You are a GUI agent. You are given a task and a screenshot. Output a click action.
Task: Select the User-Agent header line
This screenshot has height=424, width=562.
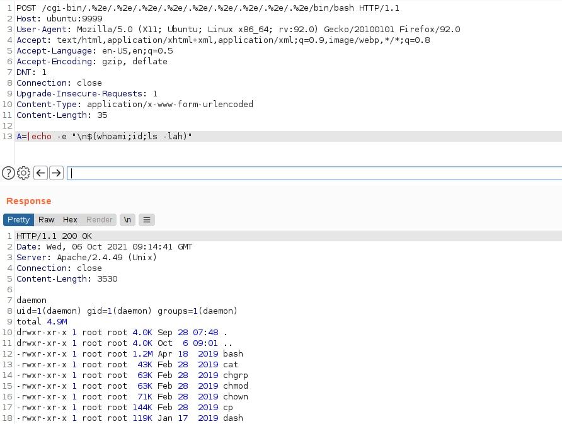coord(238,30)
